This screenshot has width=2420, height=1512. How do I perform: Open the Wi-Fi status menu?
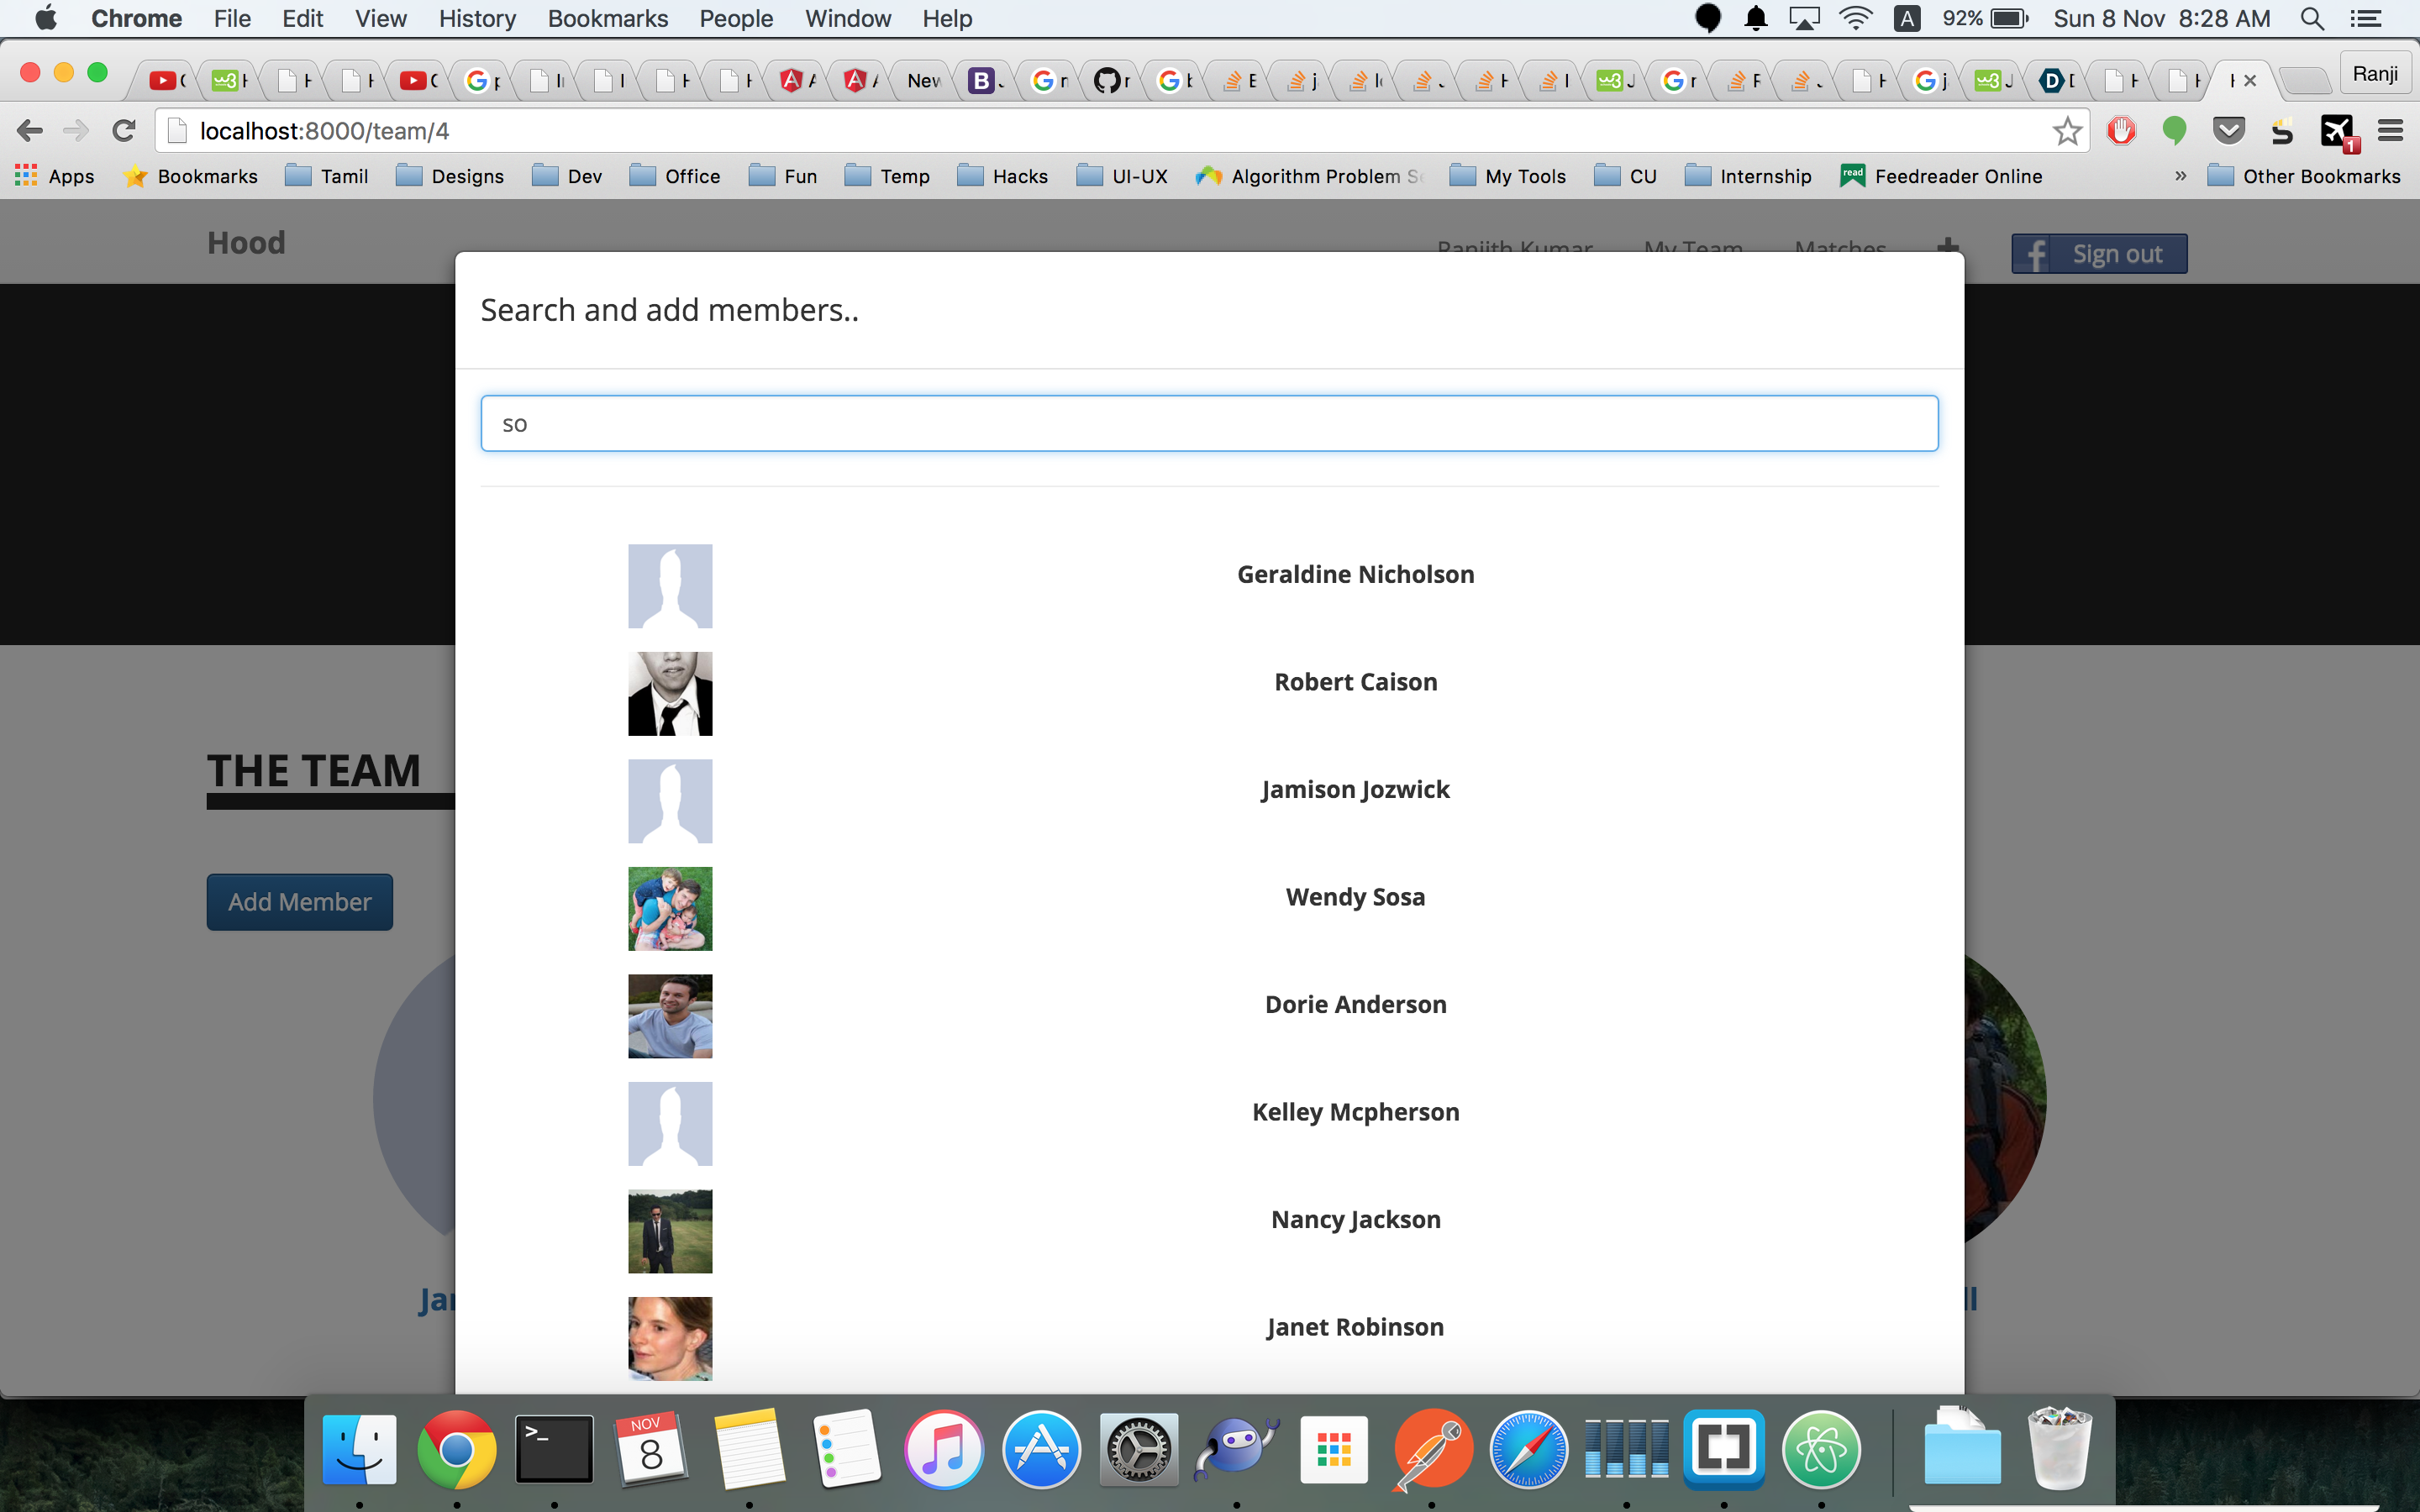pyautogui.click(x=1855, y=19)
